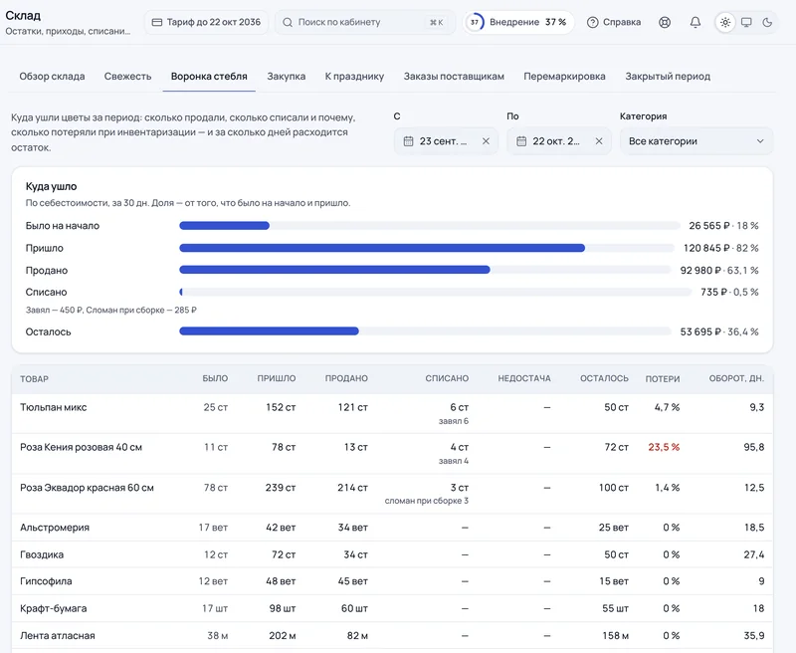The width and height of the screenshot is (796, 653).
Task: Click the Гипсофила product name
Action: click(46, 581)
